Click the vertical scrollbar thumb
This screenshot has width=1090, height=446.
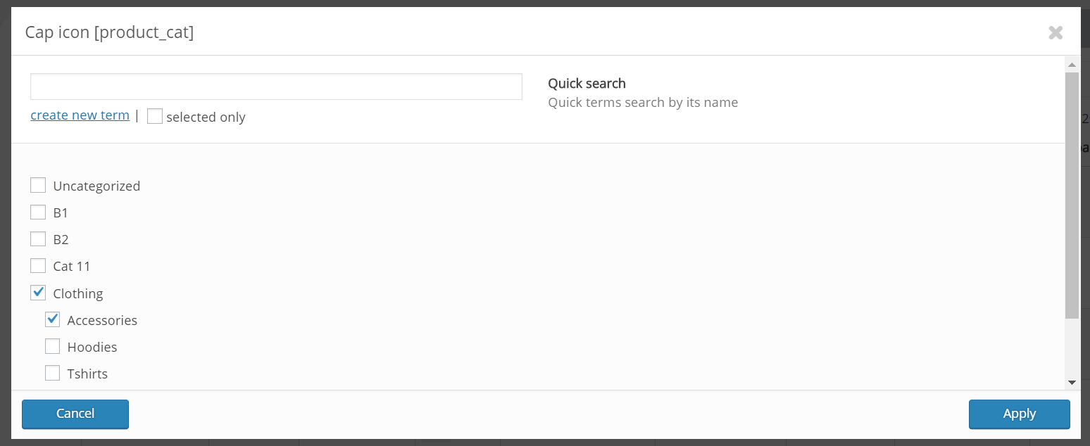pos(1072,195)
